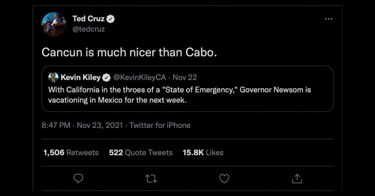Image resolution: width=375 pixels, height=196 pixels.
Task: Open the three-dot more options menu
Action: click(328, 19)
